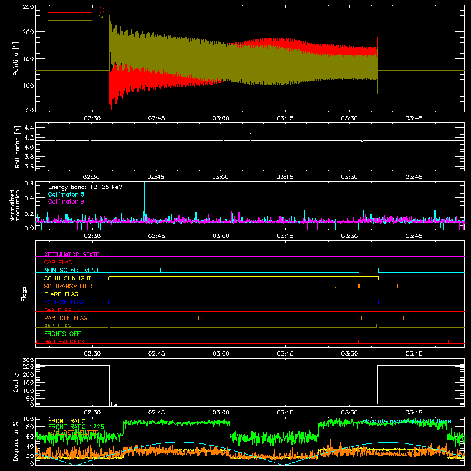This screenshot has width=471, height=471.
Task: Click the 'Degrees or %' axis title
Action: [15, 441]
